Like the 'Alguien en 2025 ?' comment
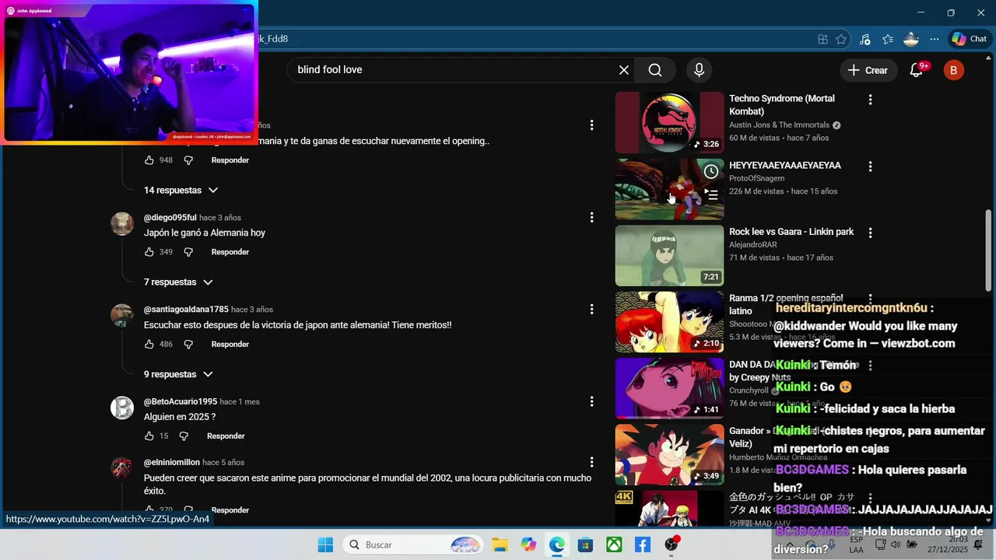This screenshot has height=560, width=996. click(149, 436)
